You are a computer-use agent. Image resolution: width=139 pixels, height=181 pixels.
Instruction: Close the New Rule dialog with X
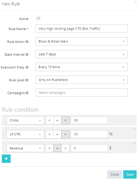[135, 2]
